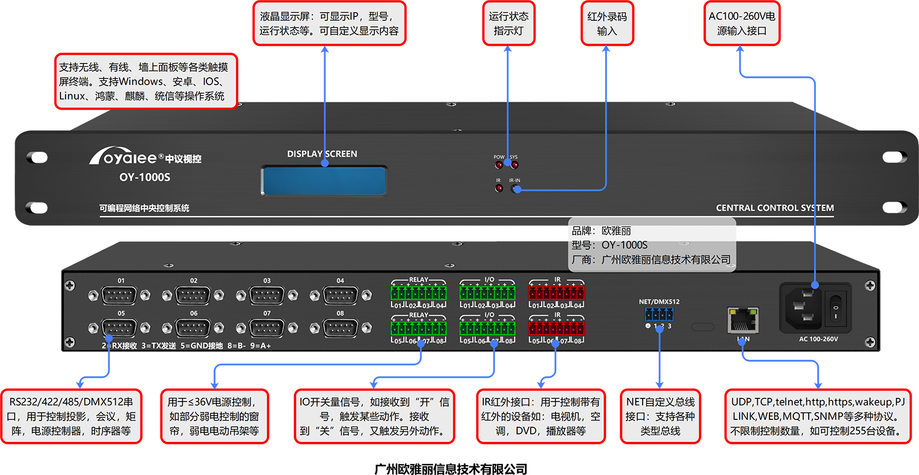The image size is (919, 475).
Task: Click the 型号：OY-1000S info line
Action: point(610,245)
